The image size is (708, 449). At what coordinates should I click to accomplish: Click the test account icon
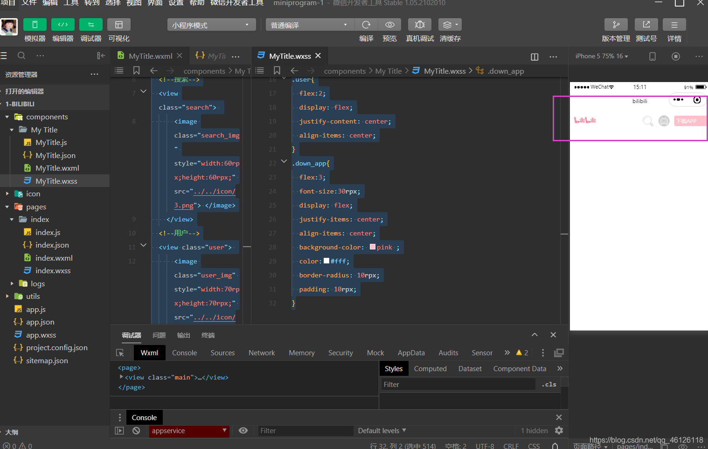(x=646, y=25)
